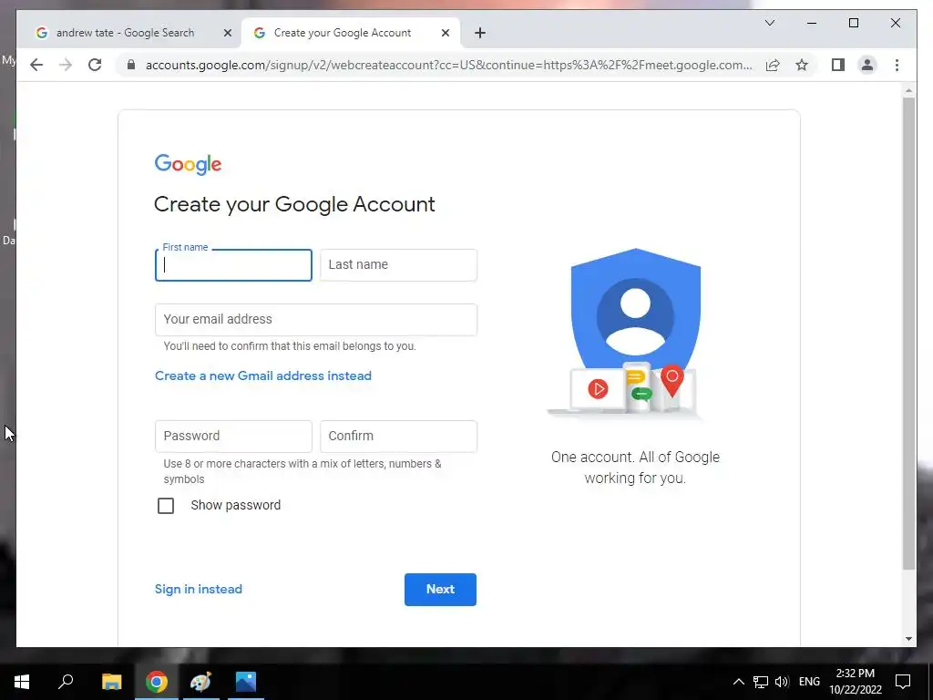Click the address bar URL
Viewport: 933px width, 700px height.
click(448, 65)
